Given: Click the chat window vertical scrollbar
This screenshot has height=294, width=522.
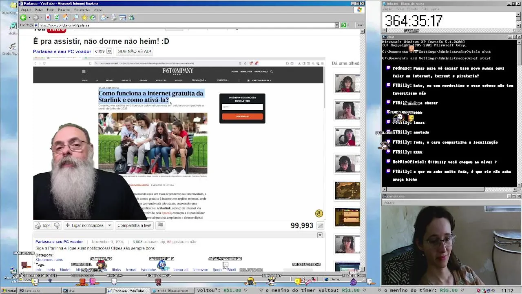Looking at the screenshot, I should pyautogui.click(x=519, y=114).
